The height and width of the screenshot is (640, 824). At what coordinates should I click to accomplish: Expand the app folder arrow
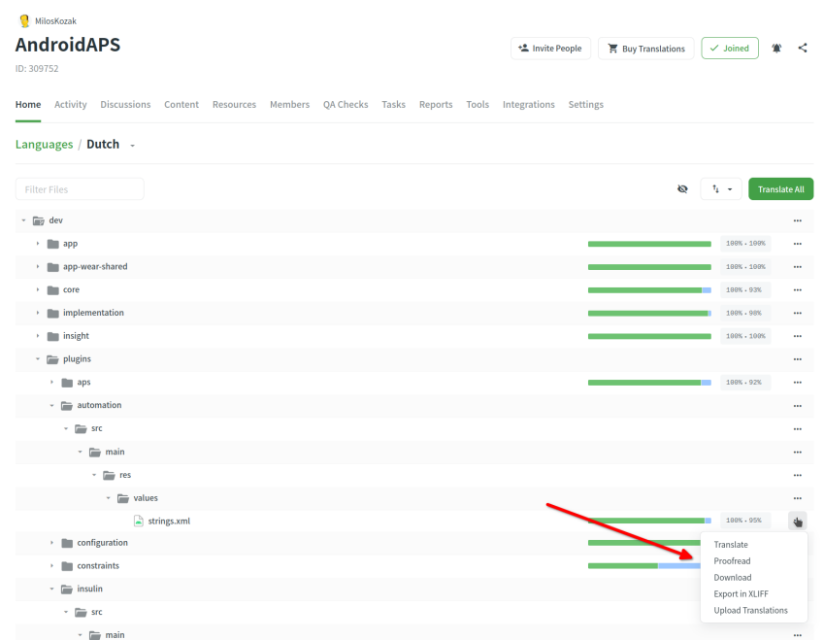tap(38, 244)
